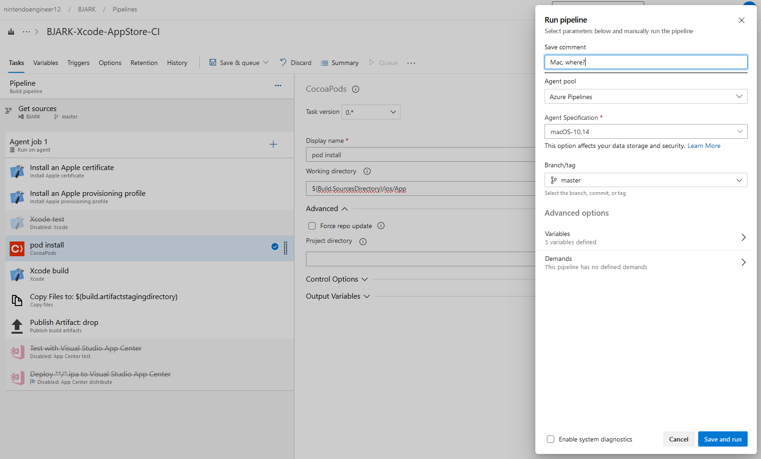This screenshot has height=459, width=761.
Task: Show Force repo update info tooltip
Action: [x=381, y=226]
